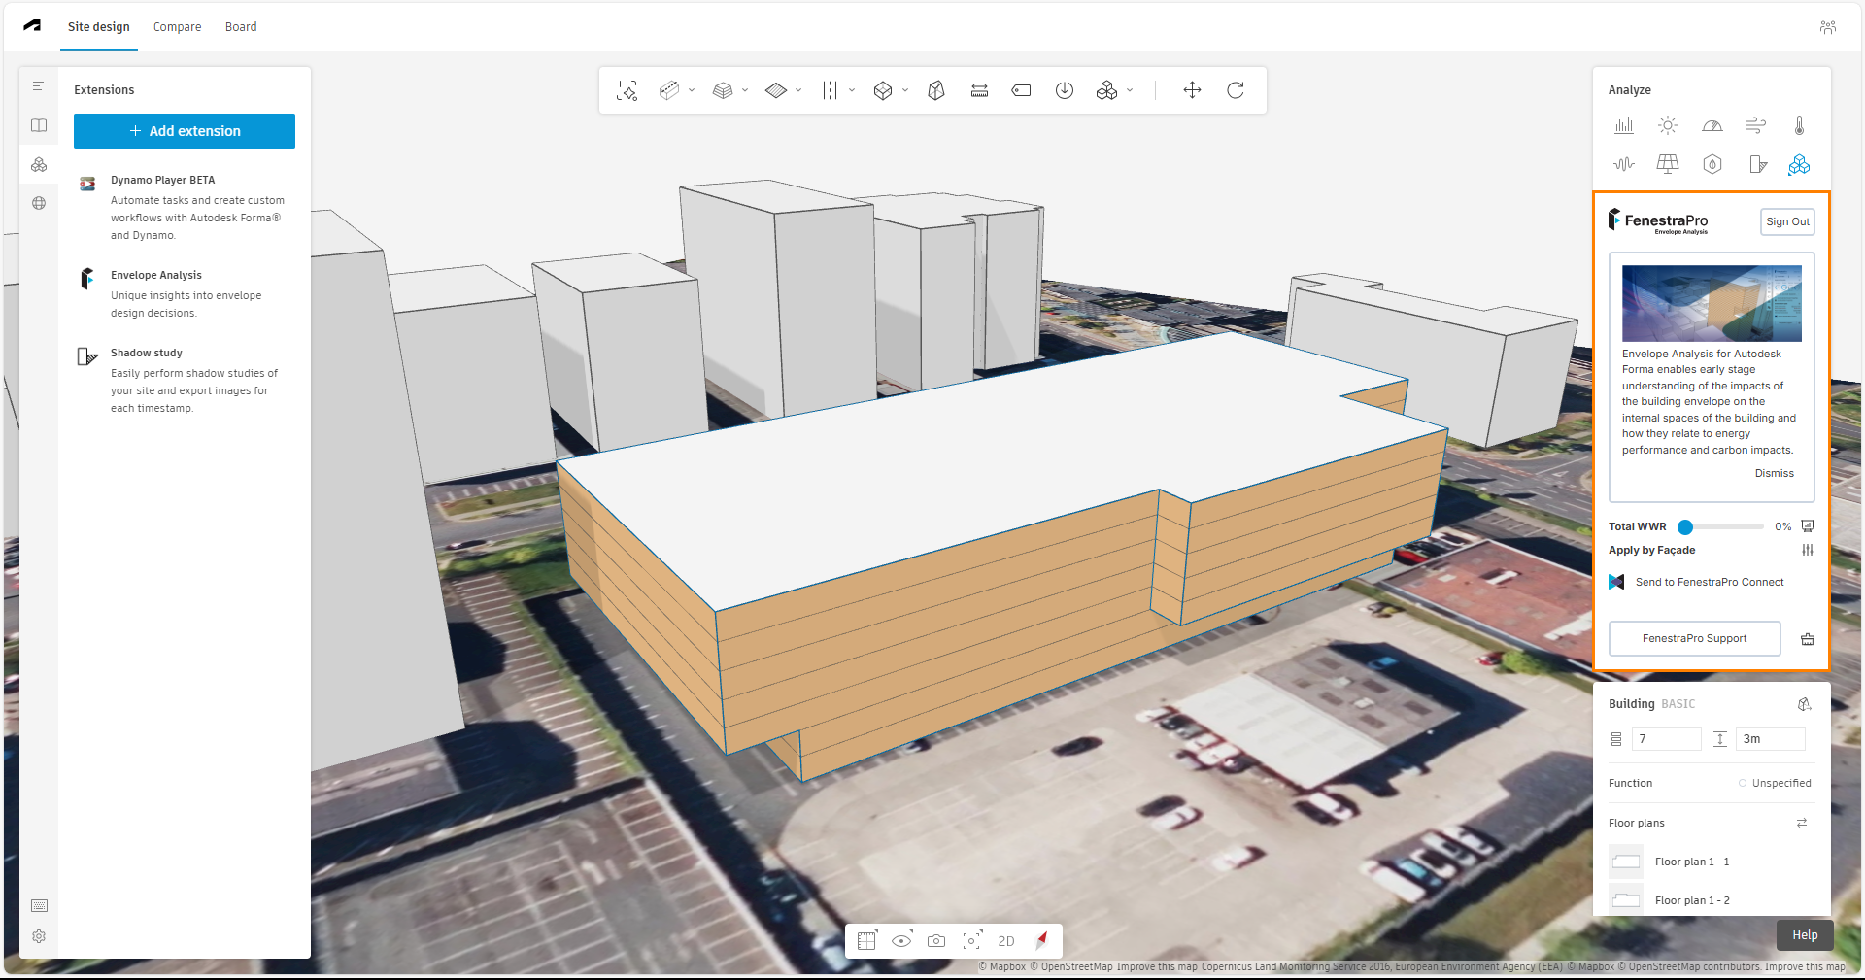
Task: Click the convert building icon
Action: (1804, 704)
